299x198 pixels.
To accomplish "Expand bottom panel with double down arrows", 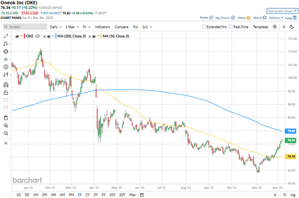I will point(275,195).
